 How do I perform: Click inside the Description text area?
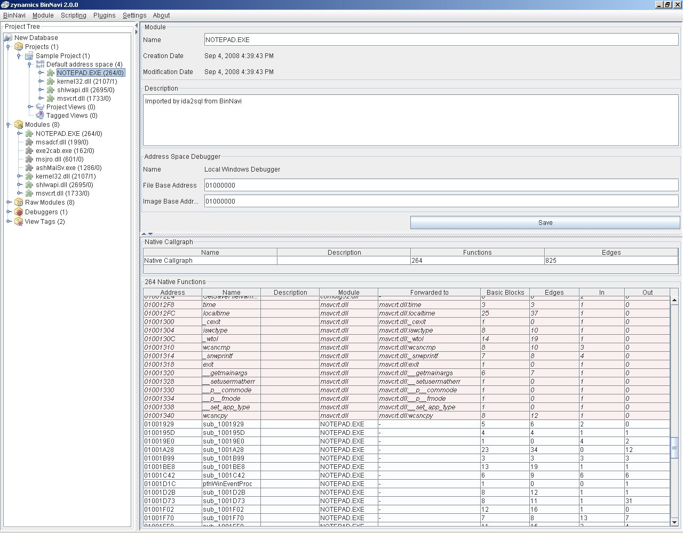click(410, 120)
